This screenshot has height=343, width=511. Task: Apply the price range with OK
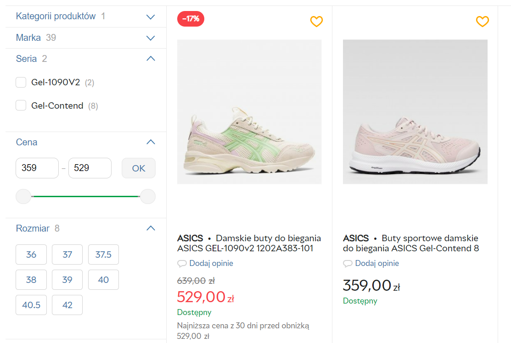(139, 168)
